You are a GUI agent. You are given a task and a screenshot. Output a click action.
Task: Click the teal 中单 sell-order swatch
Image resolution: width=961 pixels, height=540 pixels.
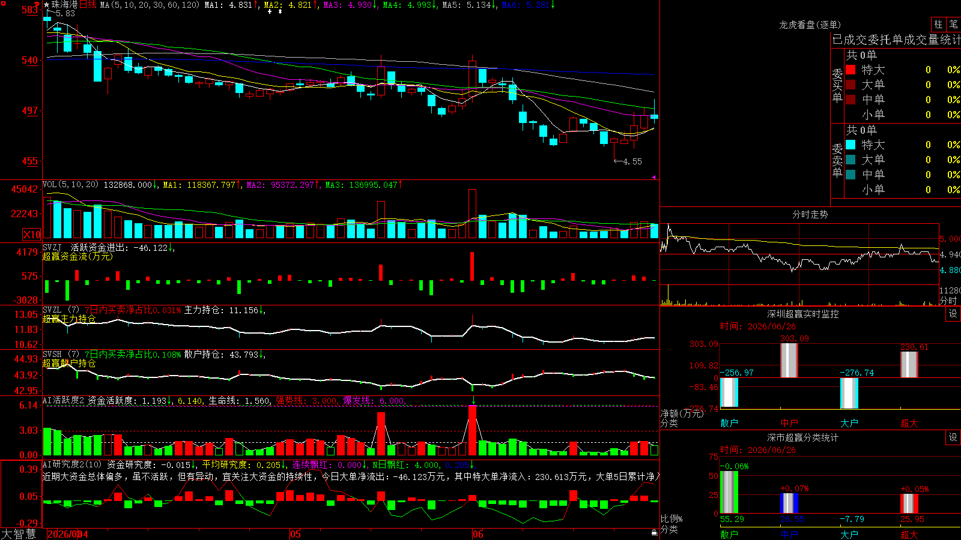(x=850, y=175)
